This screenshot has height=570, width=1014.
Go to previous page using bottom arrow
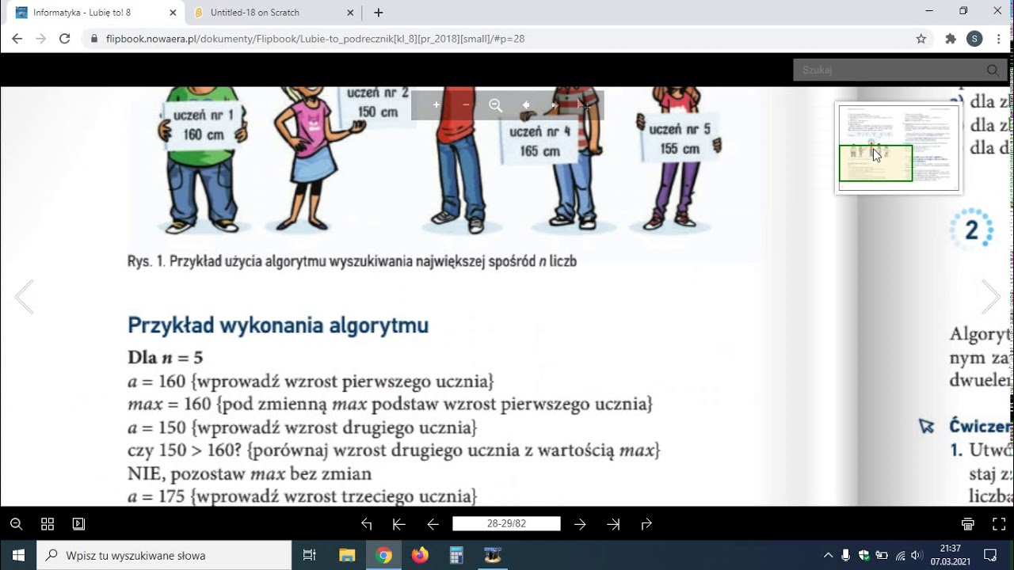click(x=433, y=524)
